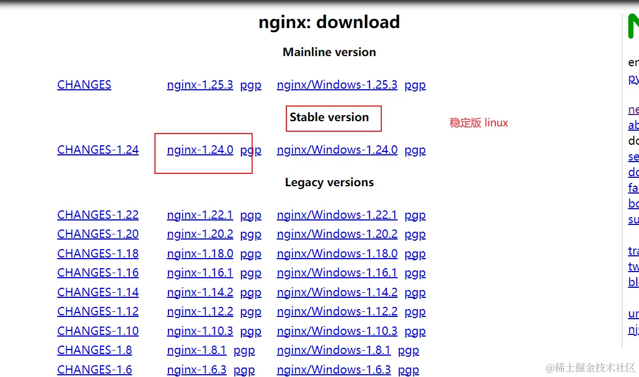639x377 pixels.
Task: Open pgp link after nginx/Windows-1.18.0
Action: pos(415,254)
